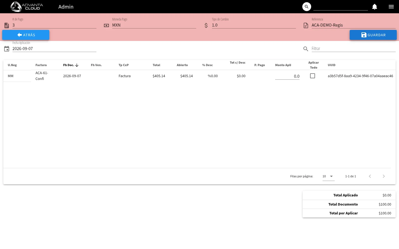Sort by P. Pago column header
The height and width of the screenshot is (249, 399).
coord(260,65)
